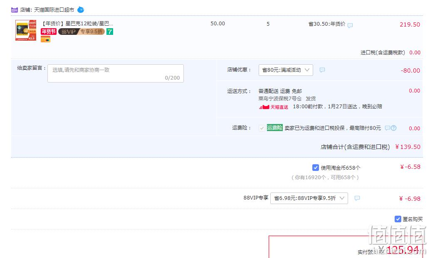Click the unit price 50.00
The image size is (430, 258).
click(x=218, y=24)
